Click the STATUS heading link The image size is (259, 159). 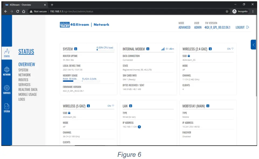(x=26, y=52)
